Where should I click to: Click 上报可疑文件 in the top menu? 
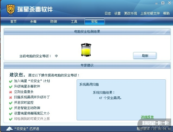[x=150, y=13]
